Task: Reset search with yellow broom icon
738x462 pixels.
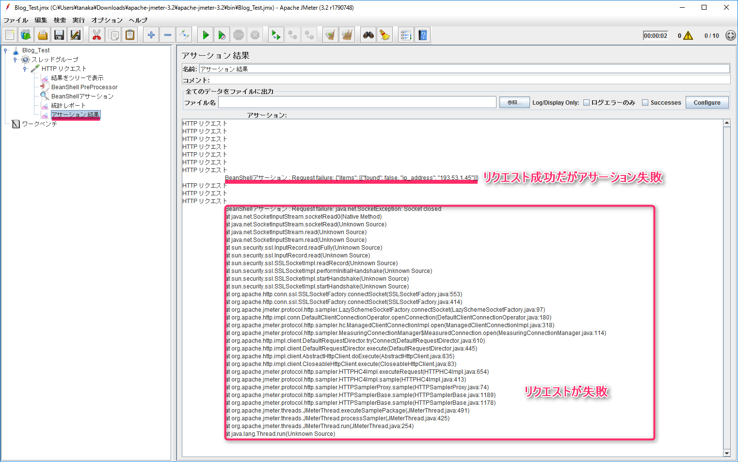Action: click(385, 35)
